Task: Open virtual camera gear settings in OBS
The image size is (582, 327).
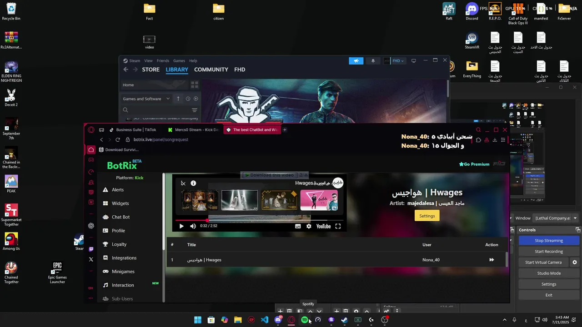Action: coord(575,262)
